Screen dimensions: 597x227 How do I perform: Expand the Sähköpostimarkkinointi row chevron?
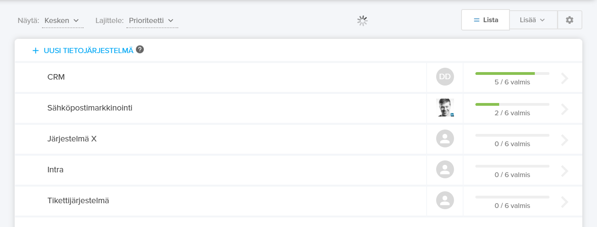click(565, 109)
